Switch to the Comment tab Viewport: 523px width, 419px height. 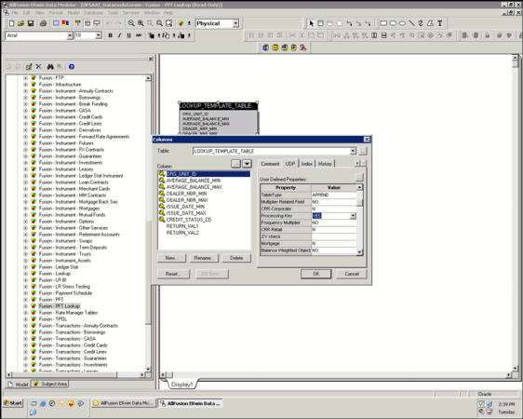(x=270, y=164)
